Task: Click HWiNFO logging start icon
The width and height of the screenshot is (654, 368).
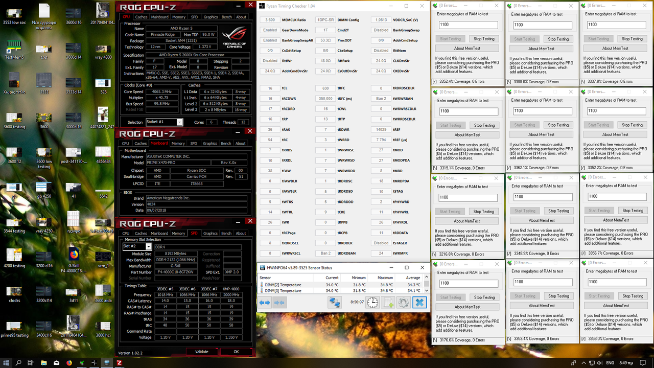Action: [x=388, y=303]
